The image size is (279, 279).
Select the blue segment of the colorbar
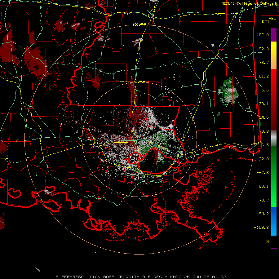274,221
